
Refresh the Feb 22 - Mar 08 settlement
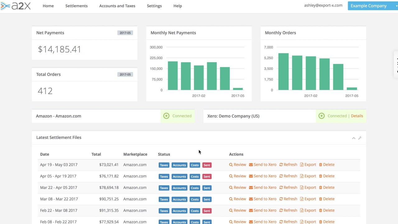288,210
